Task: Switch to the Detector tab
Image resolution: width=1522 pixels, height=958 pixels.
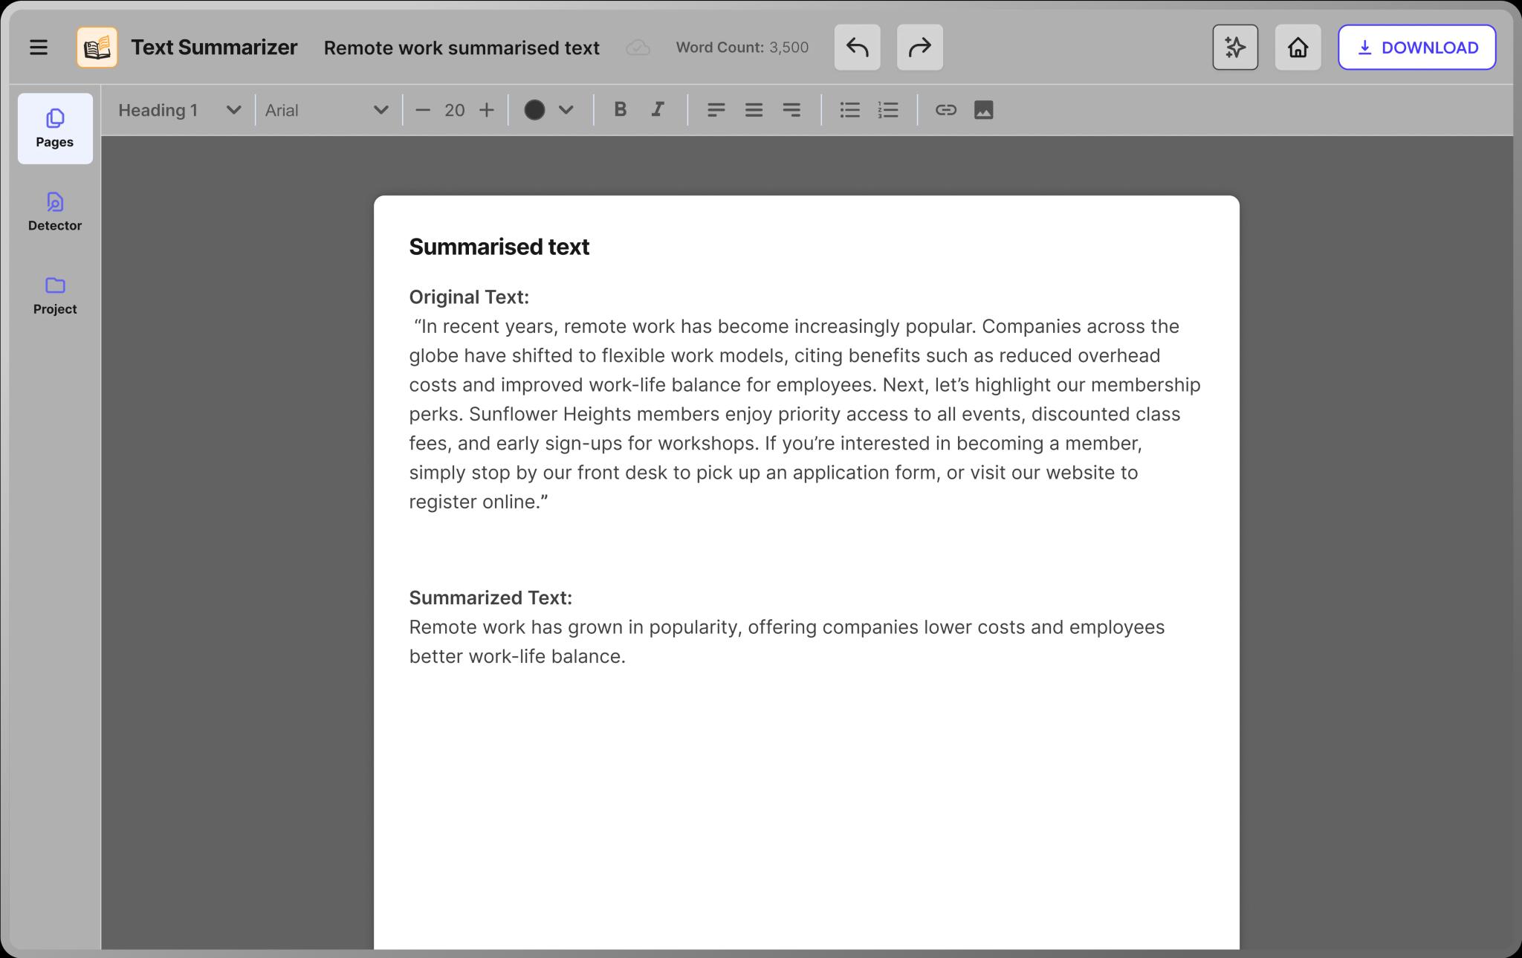Action: (x=55, y=212)
